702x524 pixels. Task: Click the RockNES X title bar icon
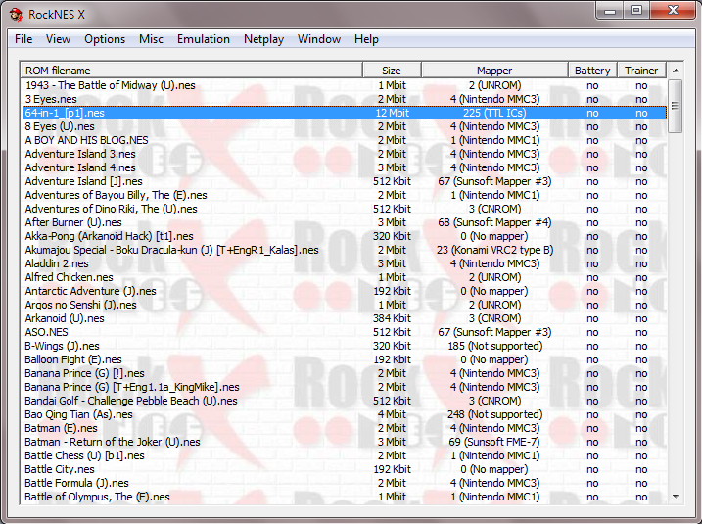coord(16,15)
